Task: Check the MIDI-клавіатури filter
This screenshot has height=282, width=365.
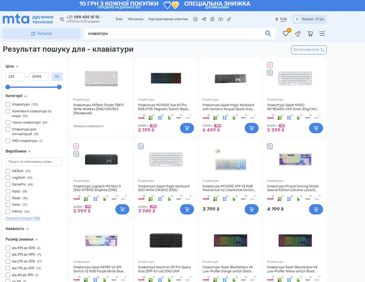Action: coord(8,141)
